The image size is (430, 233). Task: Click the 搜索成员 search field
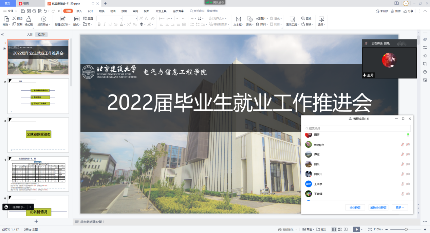coord(357,128)
